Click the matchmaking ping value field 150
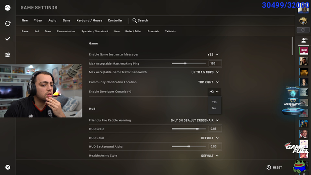The width and height of the screenshot is (311, 175). point(215,64)
